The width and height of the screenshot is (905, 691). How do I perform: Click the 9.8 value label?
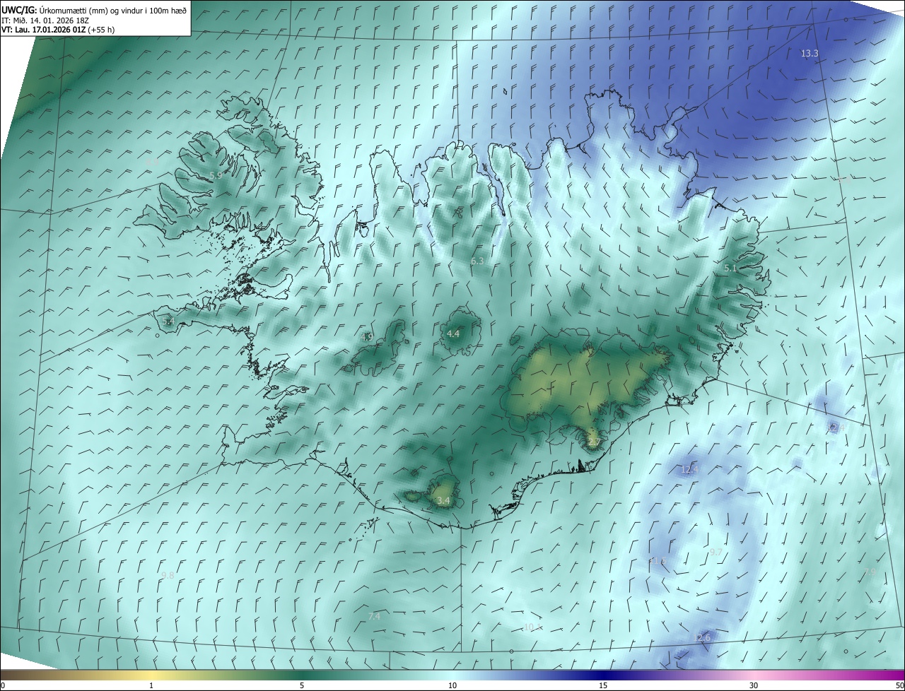(x=168, y=576)
